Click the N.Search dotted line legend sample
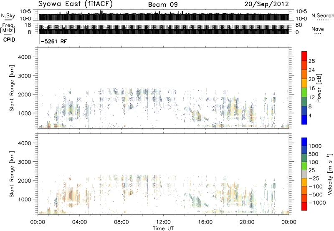This screenshot has width=334, height=231. tap(323, 20)
